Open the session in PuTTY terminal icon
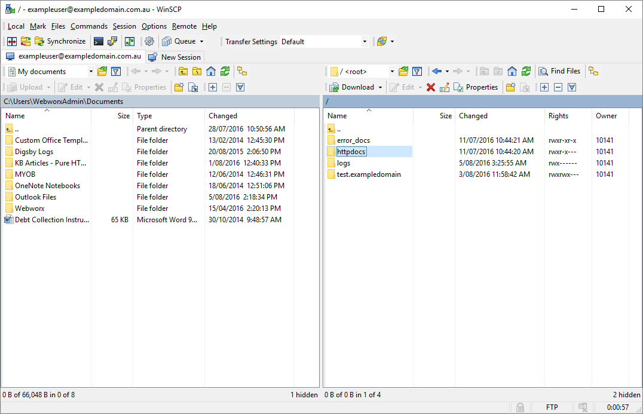 click(97, 41)
